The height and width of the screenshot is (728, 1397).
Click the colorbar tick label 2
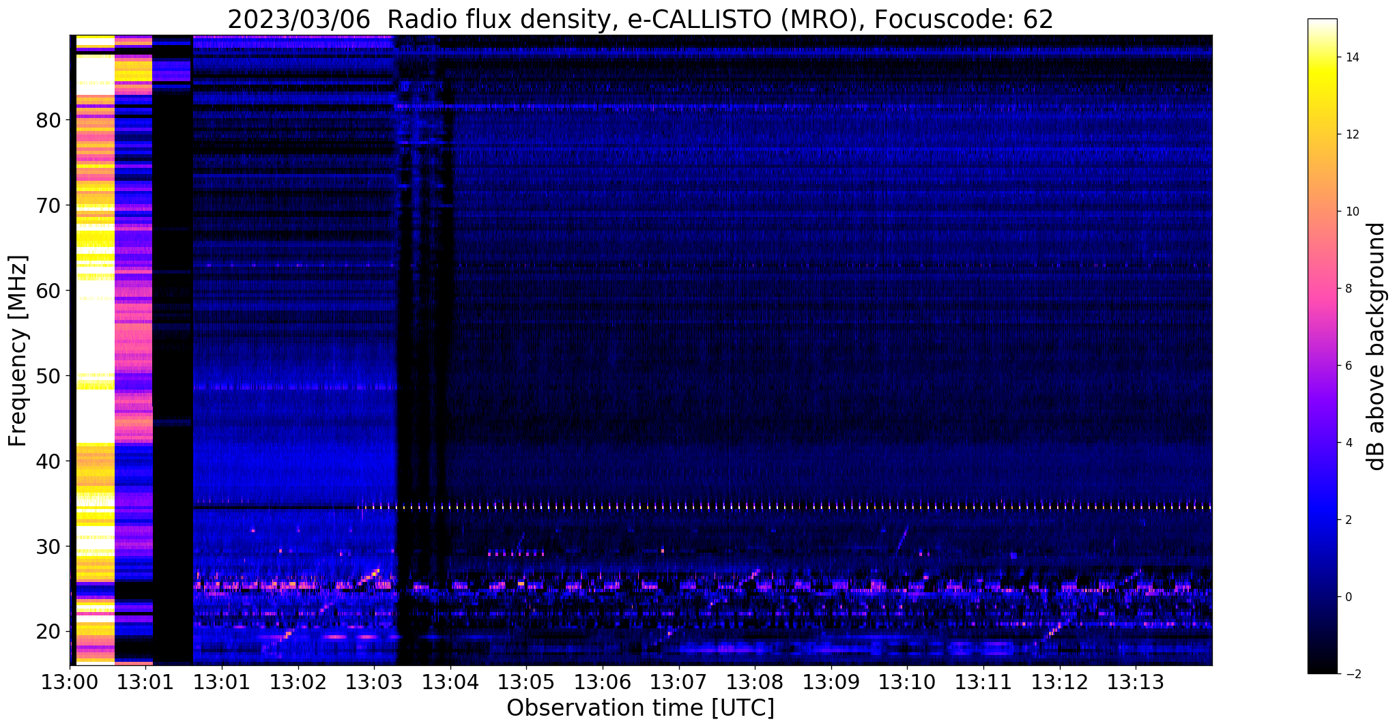tap(1347, 520)
